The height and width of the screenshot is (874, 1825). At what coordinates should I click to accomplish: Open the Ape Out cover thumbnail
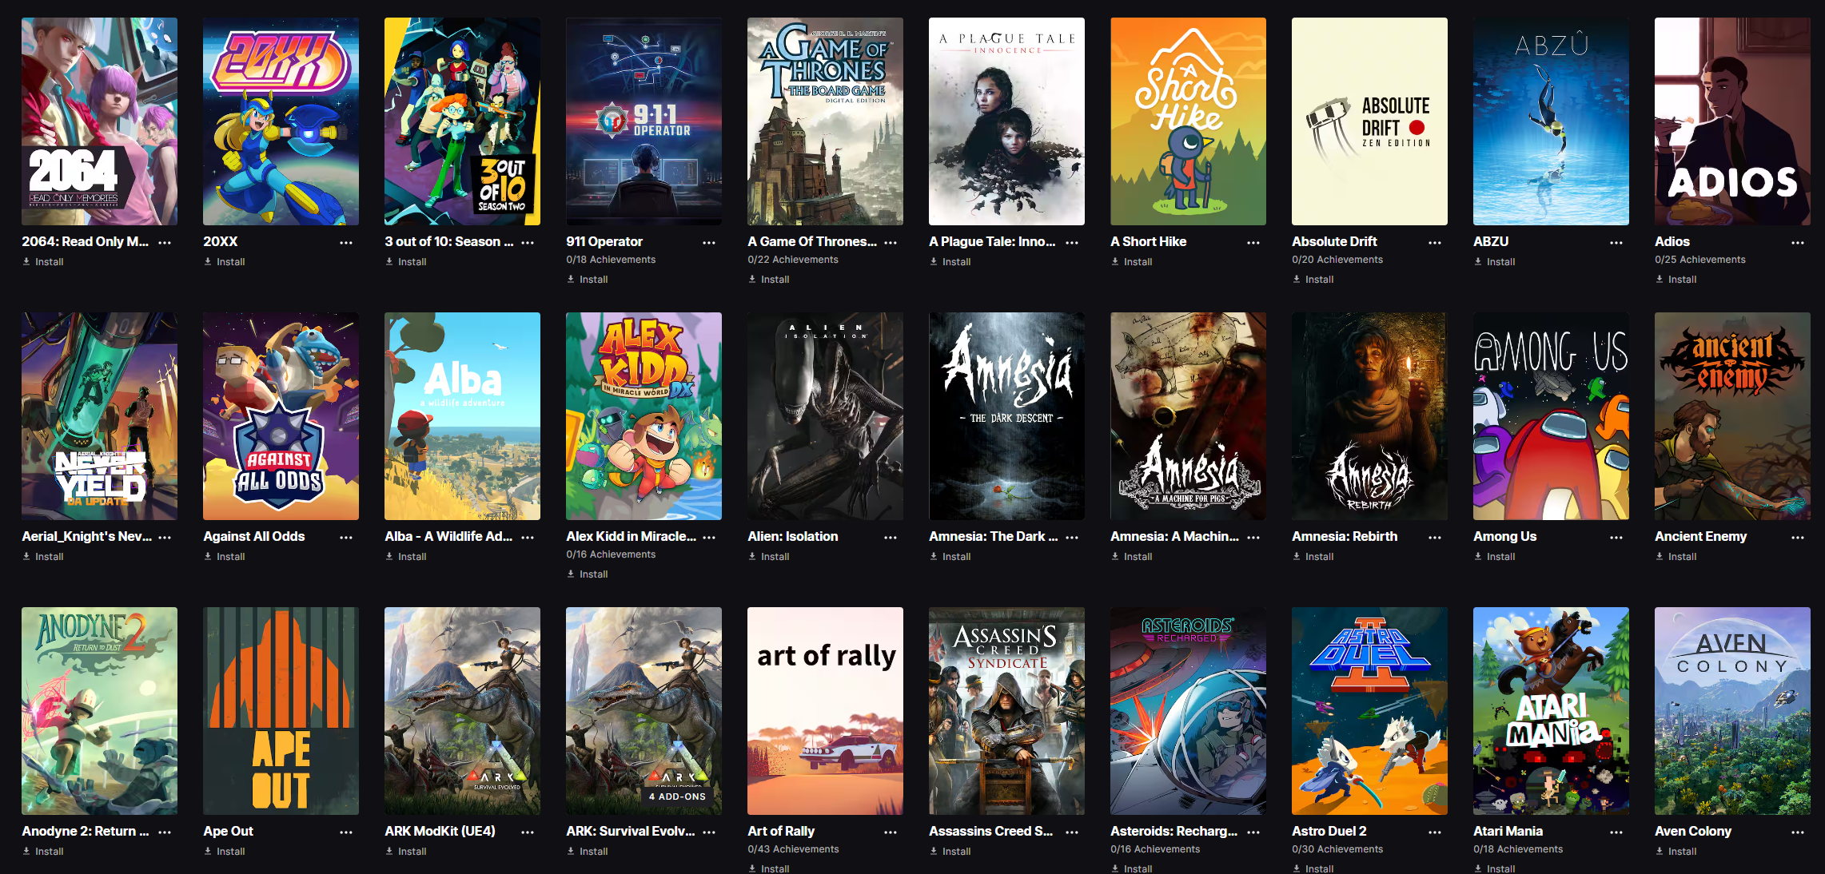point(281,711)
